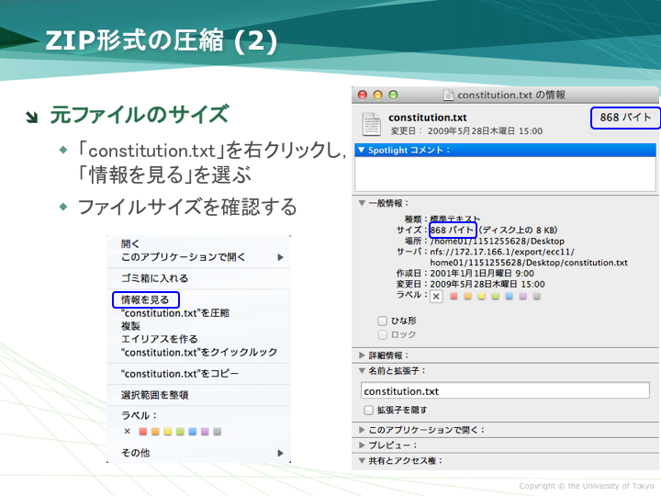Choose the orange label color in info window
The height and width of the screenshot is (496, 661).
(x=467, y=296)
